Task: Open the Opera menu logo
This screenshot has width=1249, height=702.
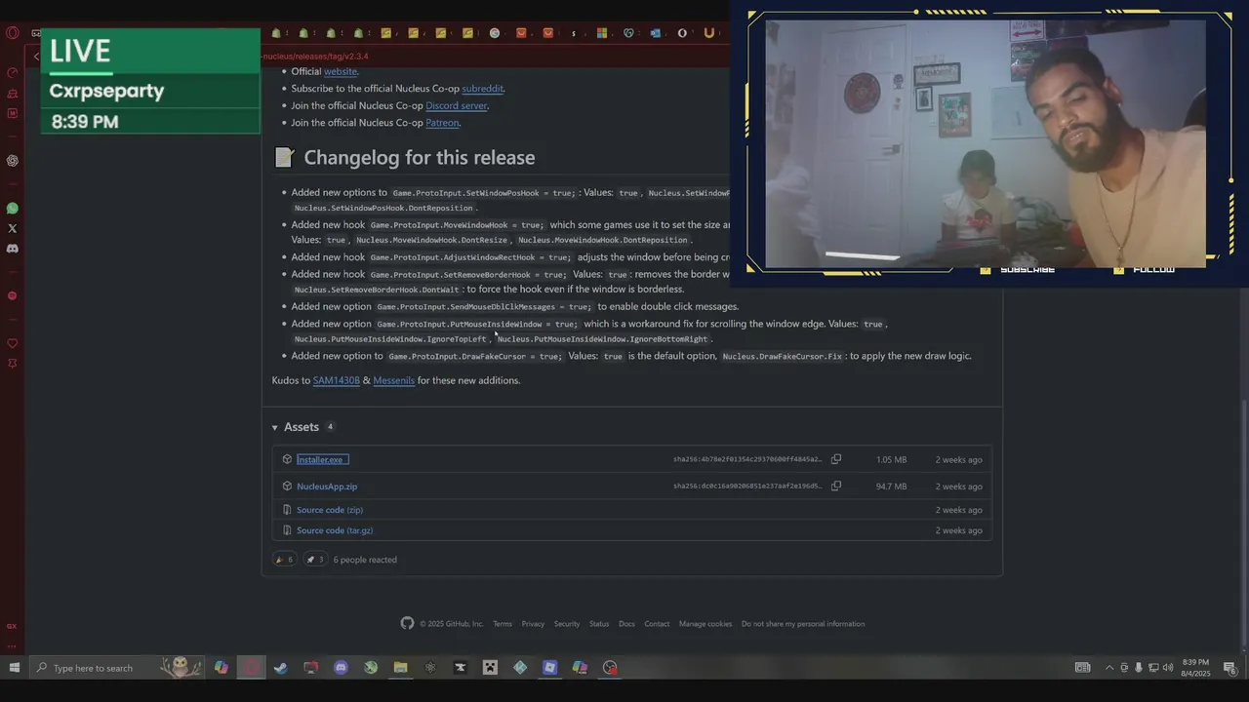Action: click(x=13, y=32)
